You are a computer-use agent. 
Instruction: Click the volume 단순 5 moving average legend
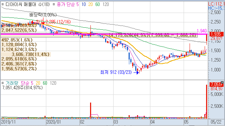coord(27,83)
